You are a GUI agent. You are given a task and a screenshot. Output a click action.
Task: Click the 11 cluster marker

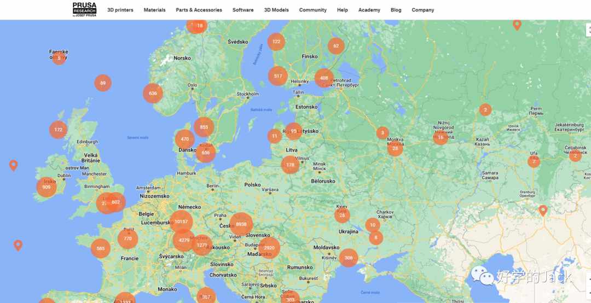(x=274, y=136)
